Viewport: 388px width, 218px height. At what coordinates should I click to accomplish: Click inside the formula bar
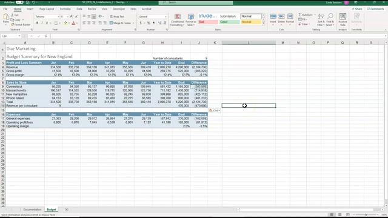coord(218,36)
